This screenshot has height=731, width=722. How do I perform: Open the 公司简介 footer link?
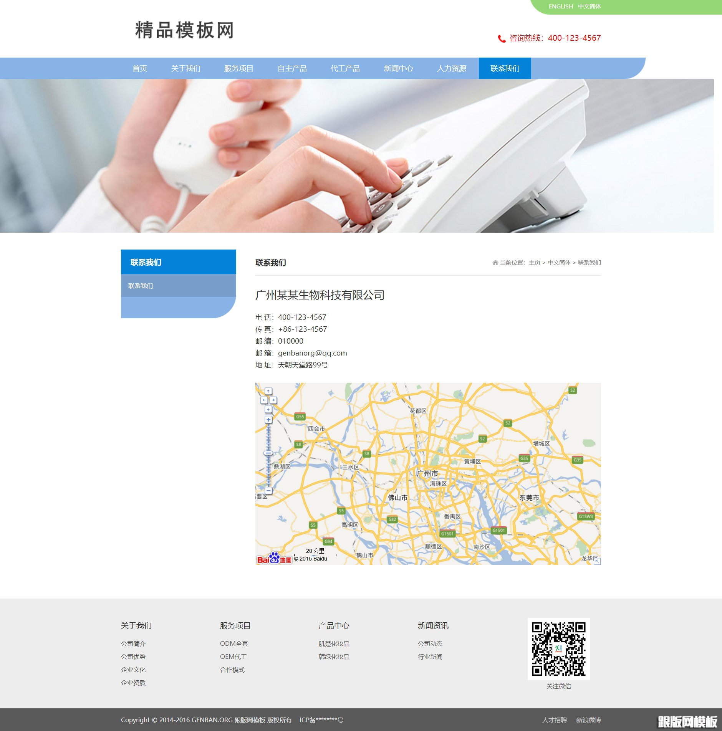[x=133, y=644]
